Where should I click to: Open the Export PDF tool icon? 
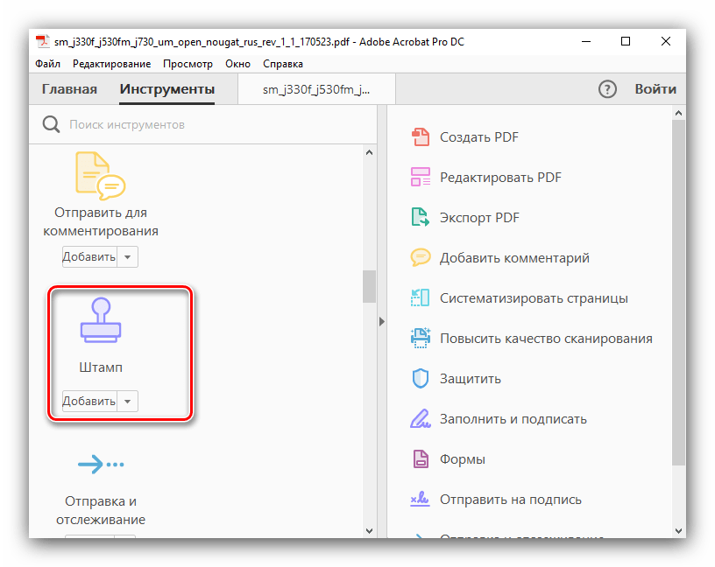pyautogui.click(x=421, y=218)
